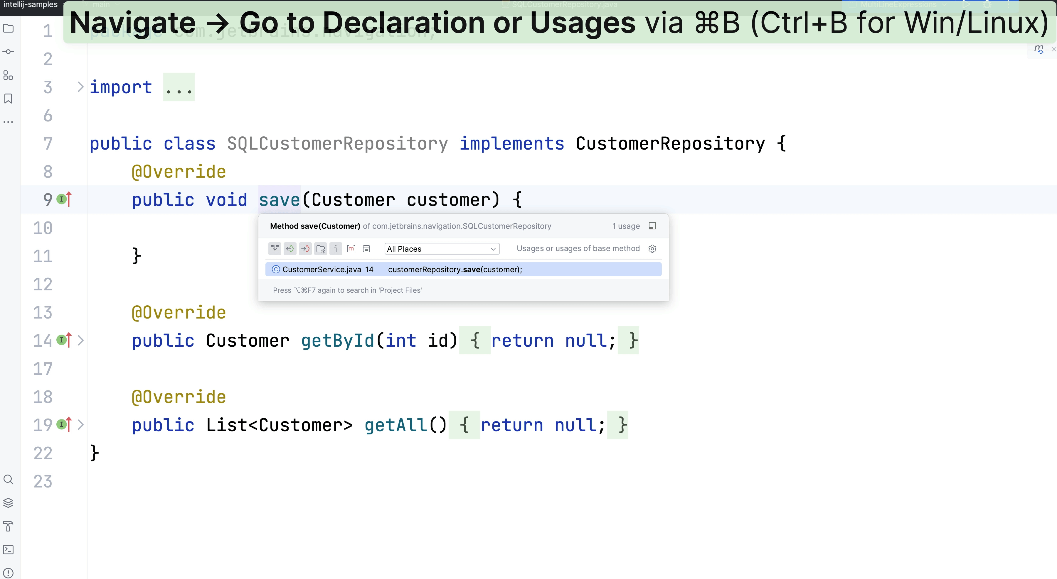Viewport: 1057px width, 579px height.
Task: Click 'Usages or usages of base method' label
Action: (578, 248)
